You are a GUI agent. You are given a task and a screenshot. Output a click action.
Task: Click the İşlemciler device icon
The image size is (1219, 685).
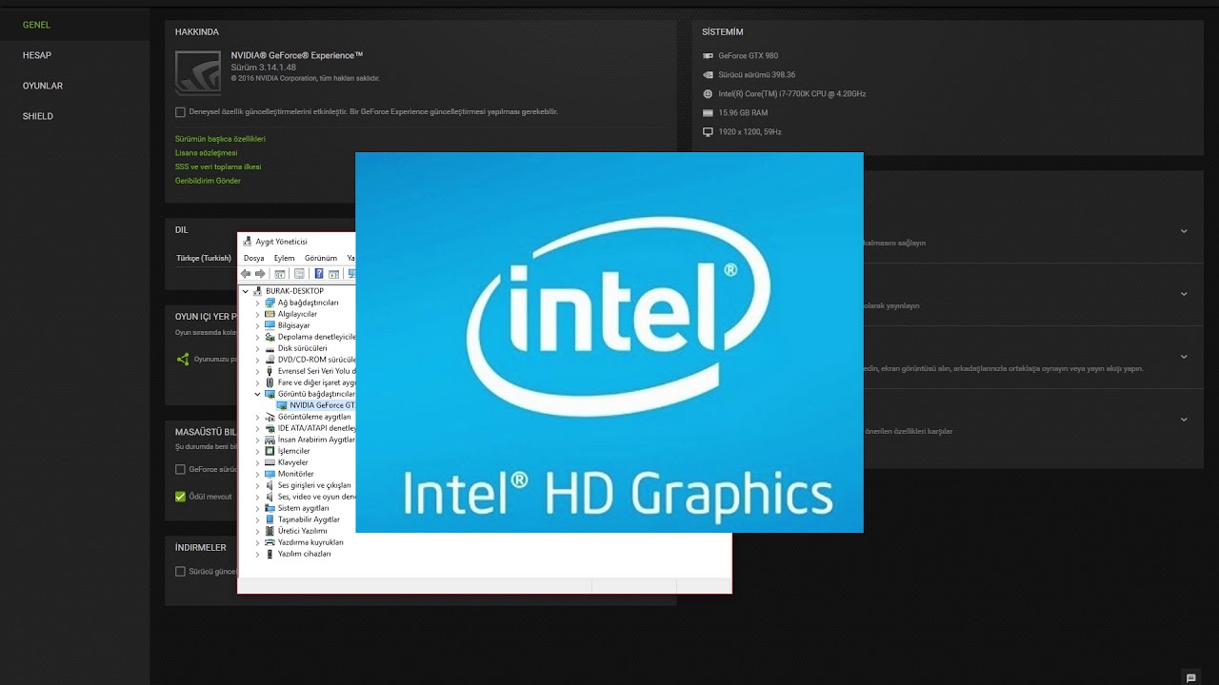coord(270,451)
